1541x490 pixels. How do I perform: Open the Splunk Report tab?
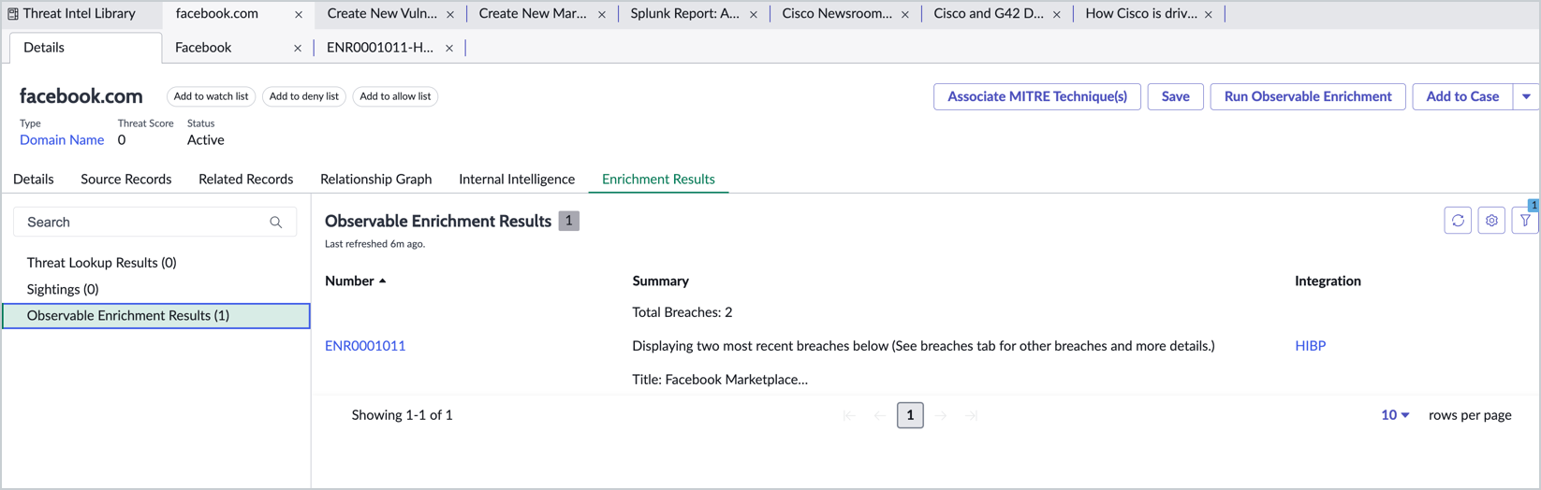[684, 14]
